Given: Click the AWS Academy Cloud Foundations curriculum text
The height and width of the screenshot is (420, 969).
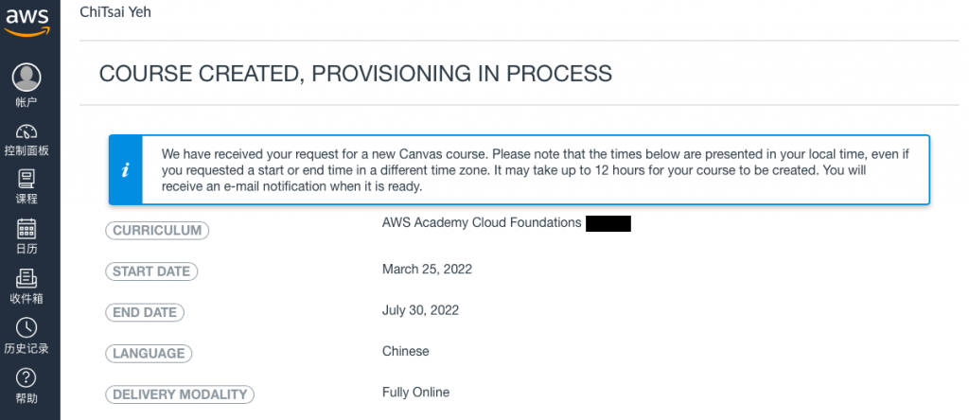Looking at the screenshot, I should click(481, 223).
